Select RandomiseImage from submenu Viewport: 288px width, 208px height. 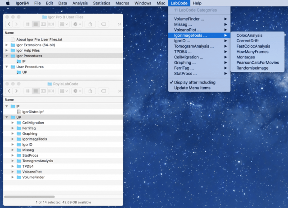point(257,68)
